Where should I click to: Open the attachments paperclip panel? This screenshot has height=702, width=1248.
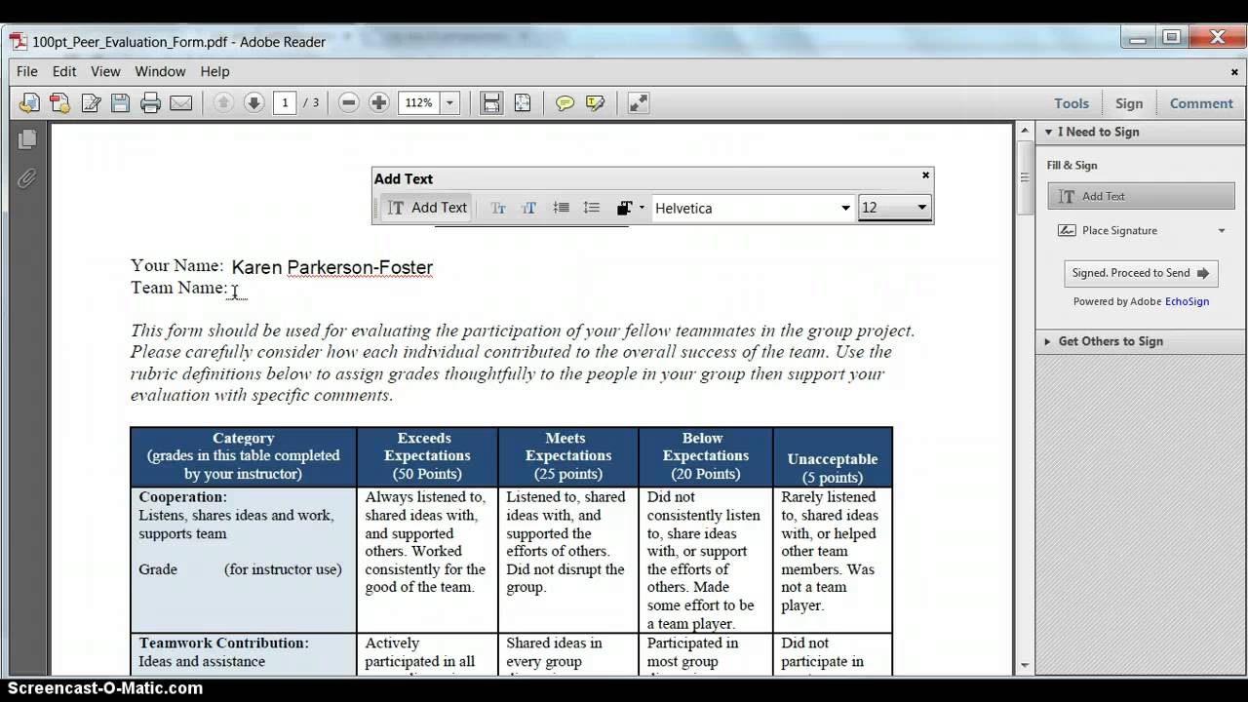[27, 178]
